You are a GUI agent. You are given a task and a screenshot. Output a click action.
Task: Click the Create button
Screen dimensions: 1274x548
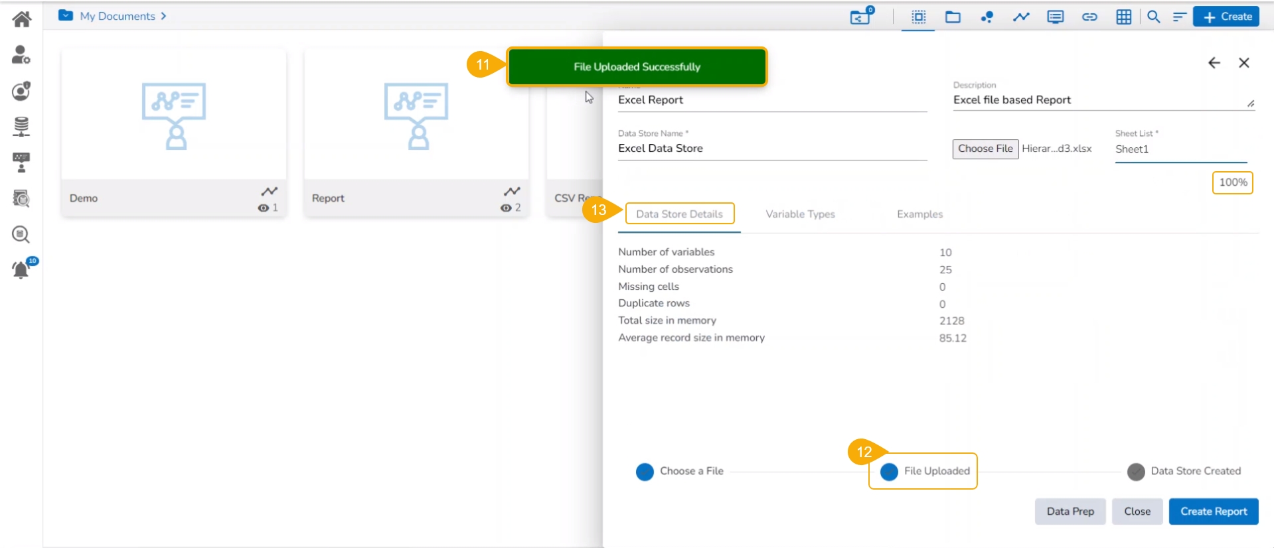[x=1226, y=17]
